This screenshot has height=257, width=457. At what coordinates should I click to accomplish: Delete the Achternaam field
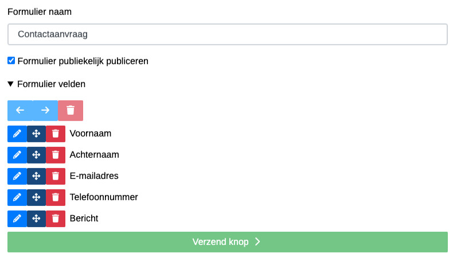(x=56, y=155)
